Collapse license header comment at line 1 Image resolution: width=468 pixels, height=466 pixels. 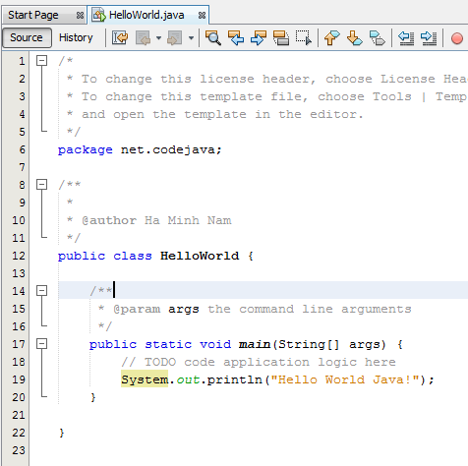pyautogui.click(x=41, y=61)
